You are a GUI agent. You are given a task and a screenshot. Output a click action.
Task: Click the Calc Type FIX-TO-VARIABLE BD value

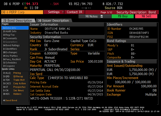pyautogui.click(x=68, y=78)
